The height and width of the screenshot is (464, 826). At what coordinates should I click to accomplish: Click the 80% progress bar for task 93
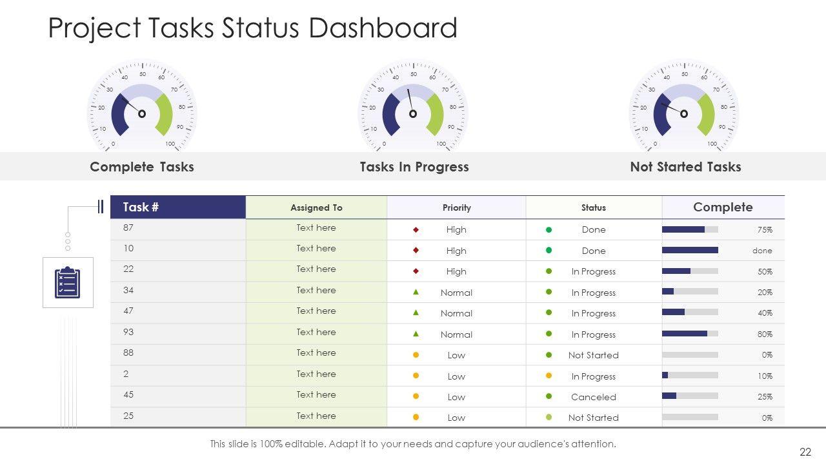(690, 334)
